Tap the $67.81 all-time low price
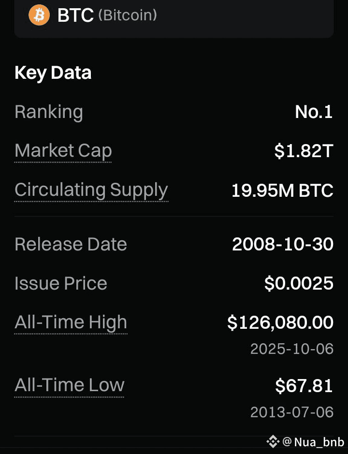Image resolution: width=348 pixels, height=454 pixels. click(x=304, y=386)
